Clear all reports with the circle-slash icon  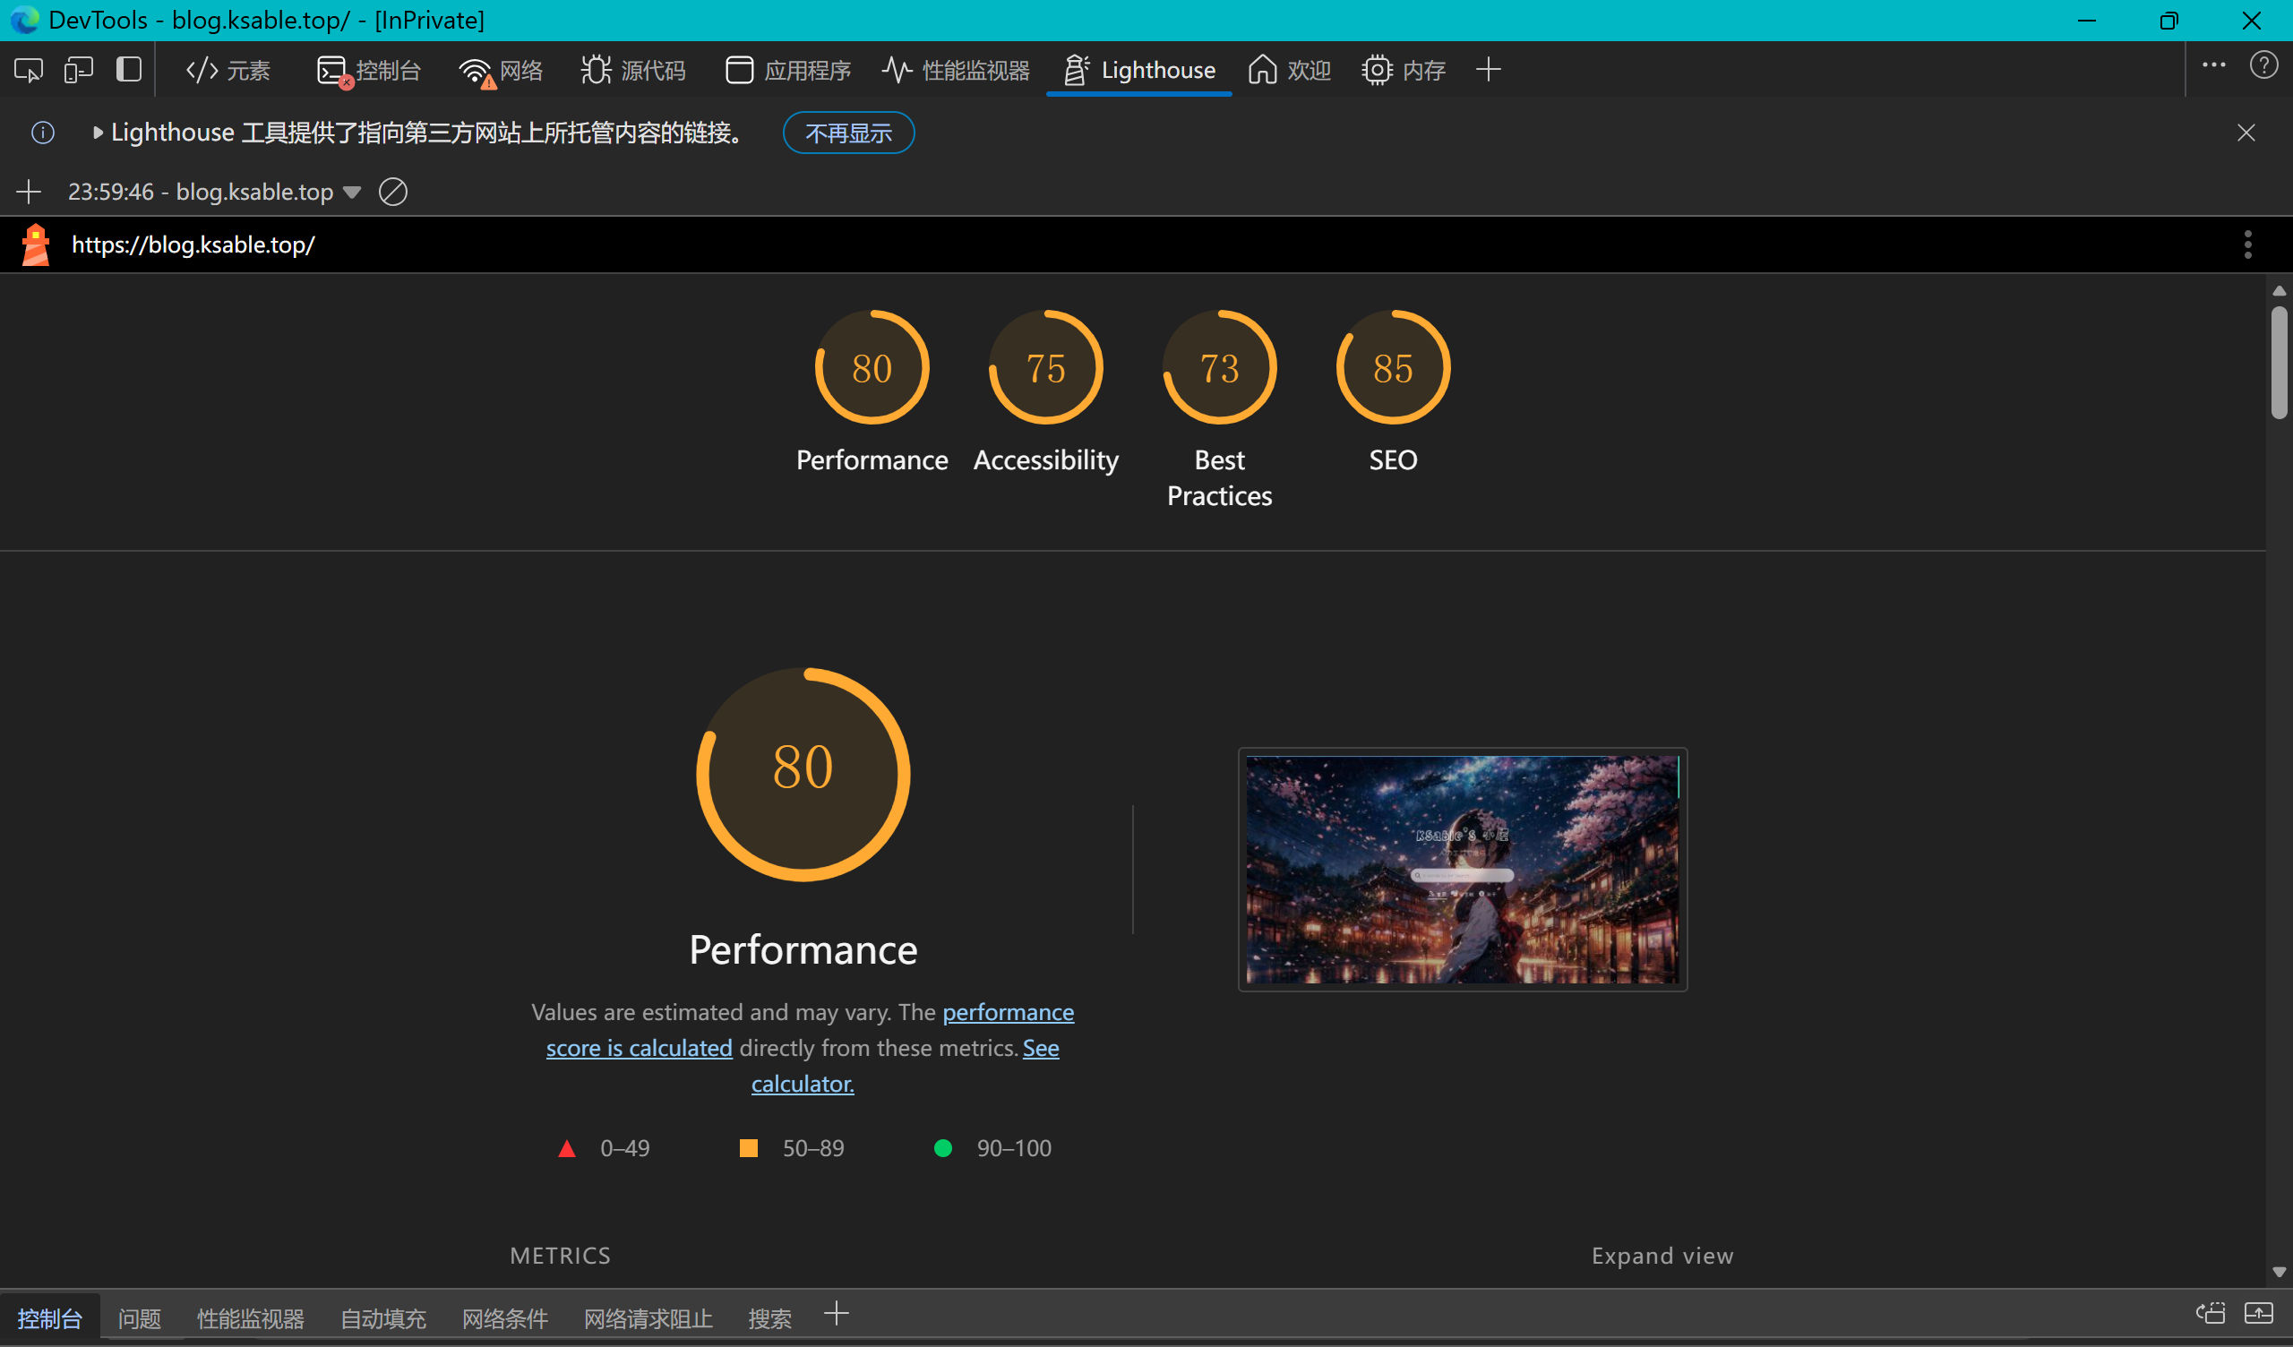[393, 192]
